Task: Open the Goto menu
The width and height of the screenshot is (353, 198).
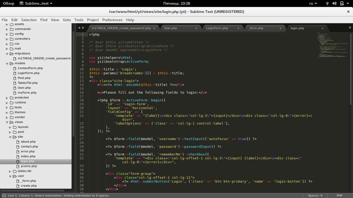Action: pyautogui.click(x=67, y=20)
